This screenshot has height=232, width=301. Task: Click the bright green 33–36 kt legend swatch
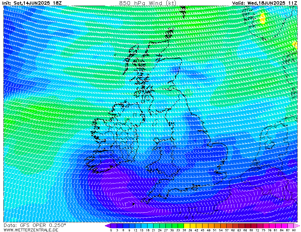tap(181, 226)
